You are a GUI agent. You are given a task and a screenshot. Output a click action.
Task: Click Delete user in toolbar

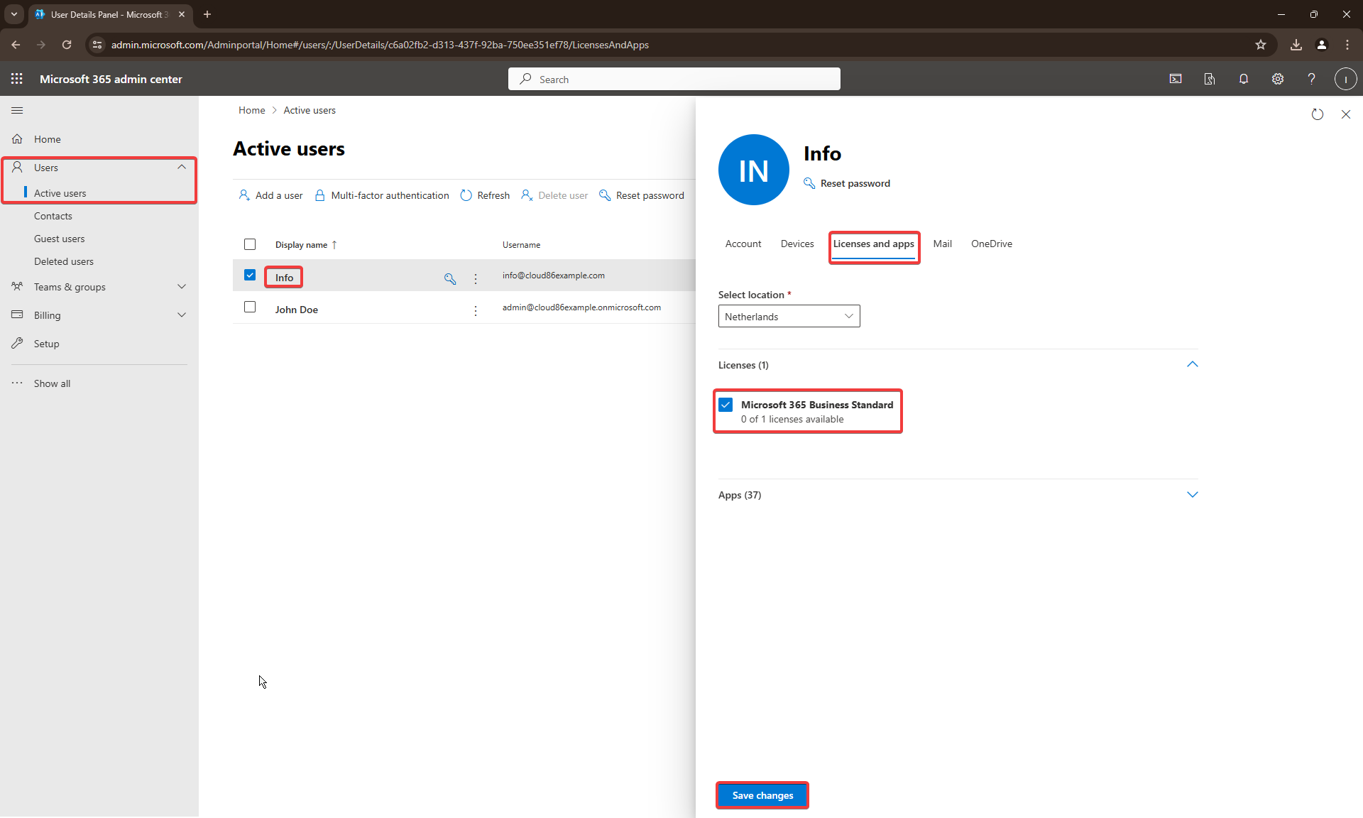(554, 195)
